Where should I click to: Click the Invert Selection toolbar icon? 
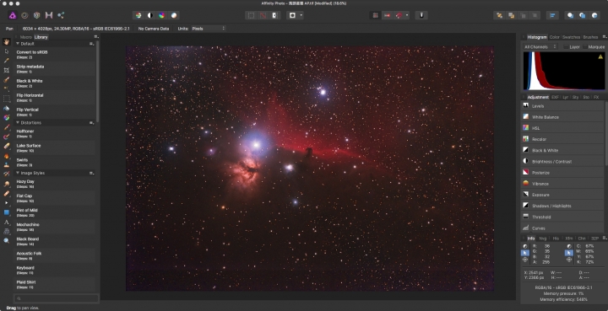click(x=275, y=15)
